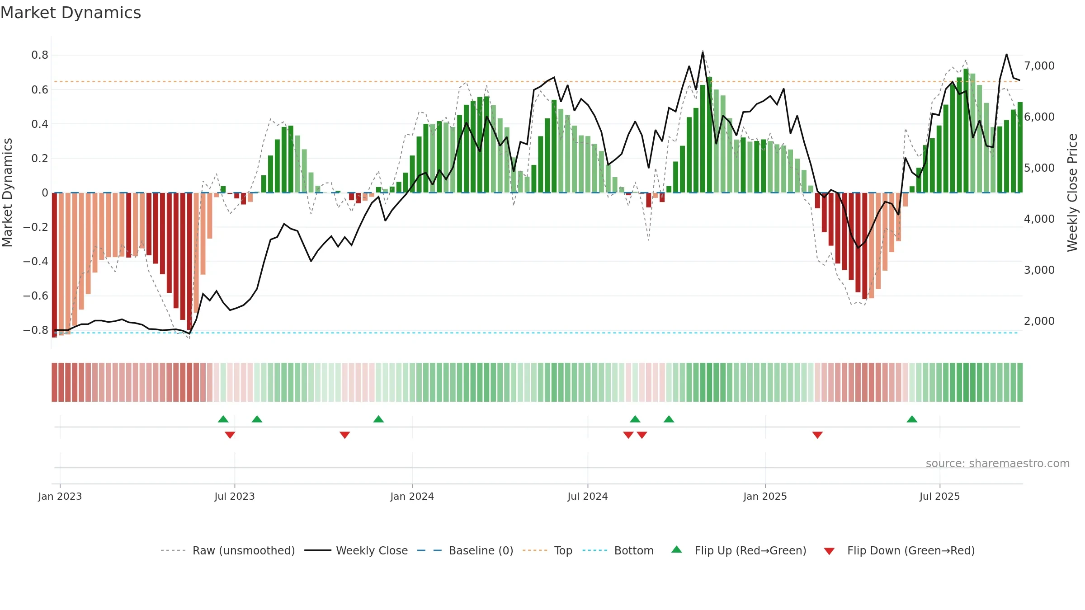The height and width of the screenshot is (610, 1085).
Task: Click the Jan 2025 x-axis label
Action: coord(765,496)
